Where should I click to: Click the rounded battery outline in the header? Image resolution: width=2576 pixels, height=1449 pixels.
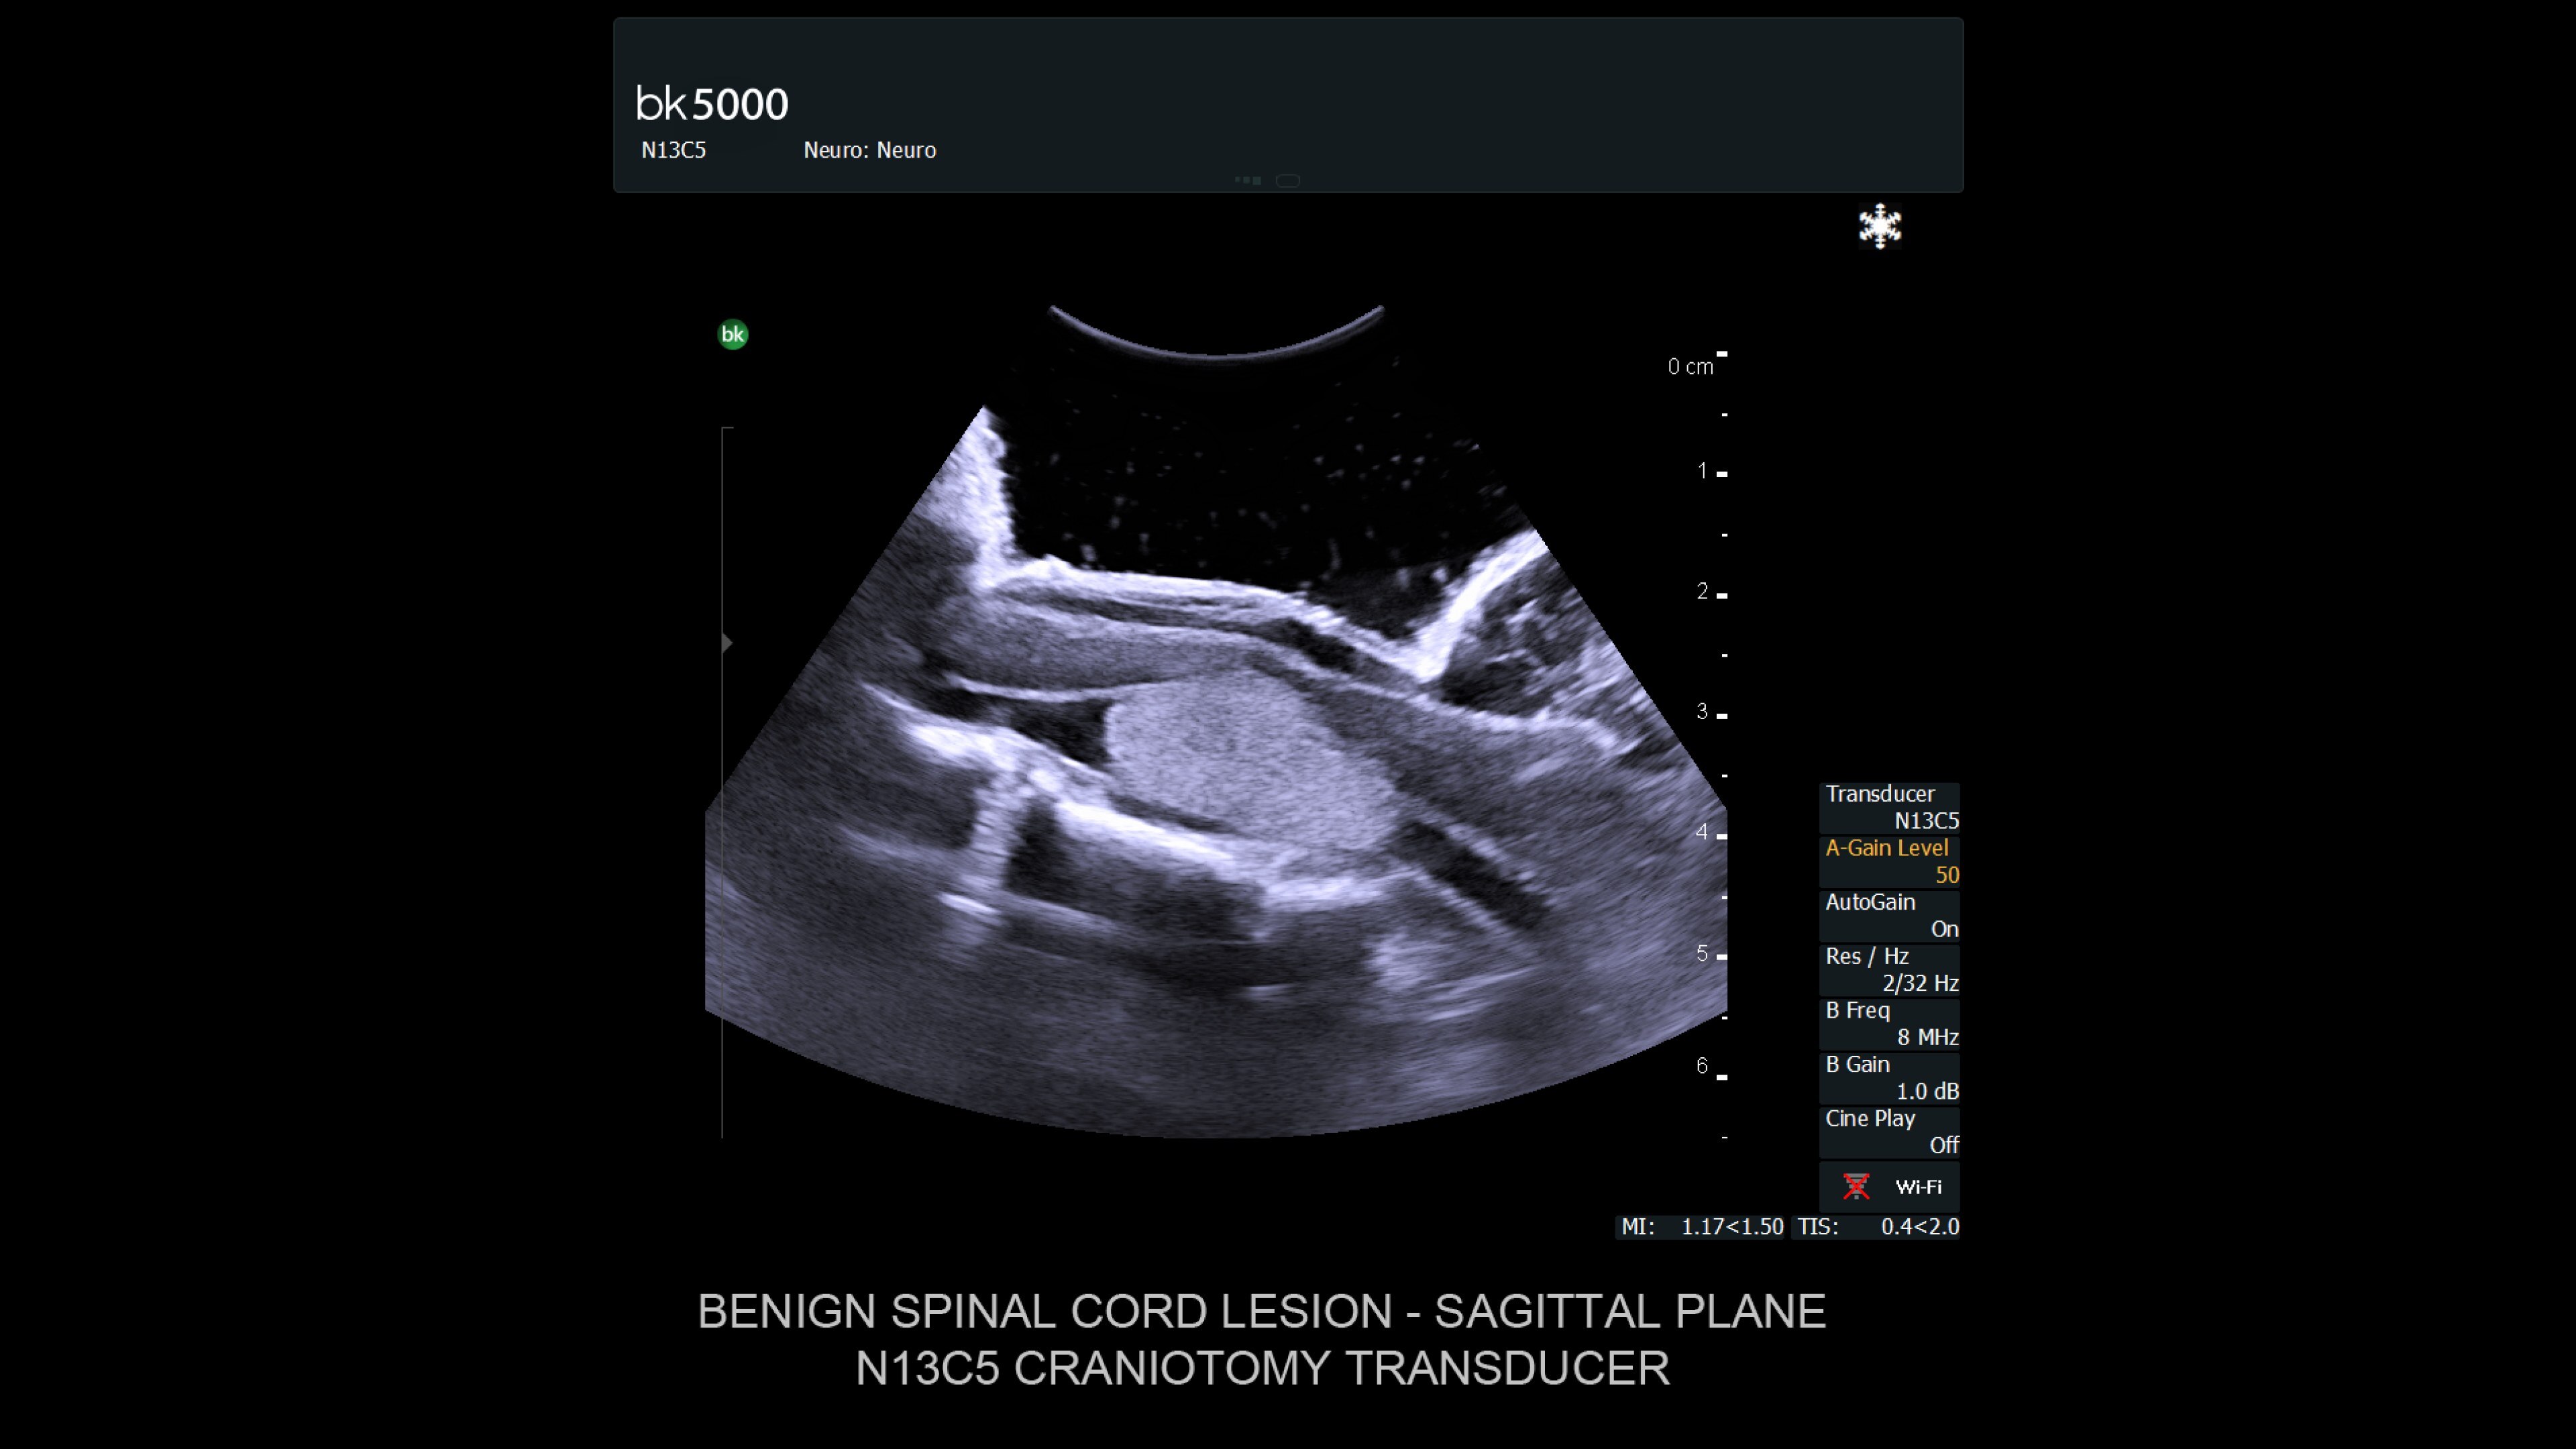[1288, 180]
